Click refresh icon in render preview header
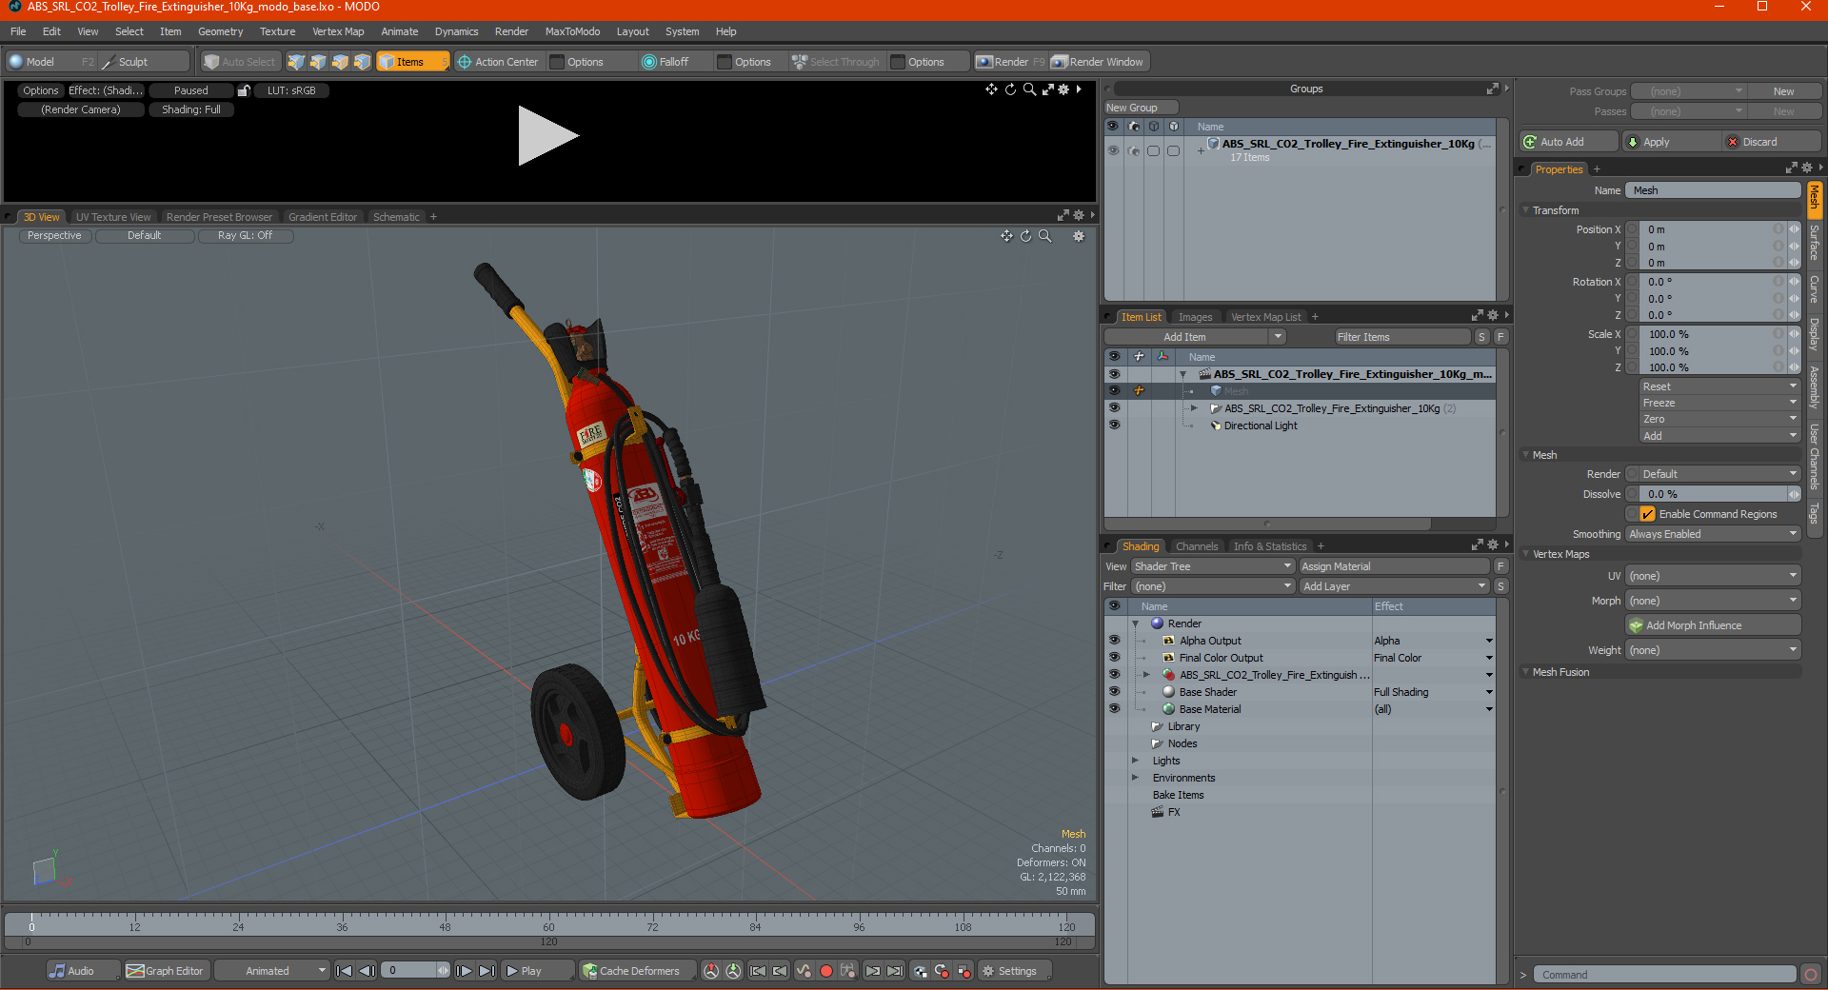 tap(1010, 89)
